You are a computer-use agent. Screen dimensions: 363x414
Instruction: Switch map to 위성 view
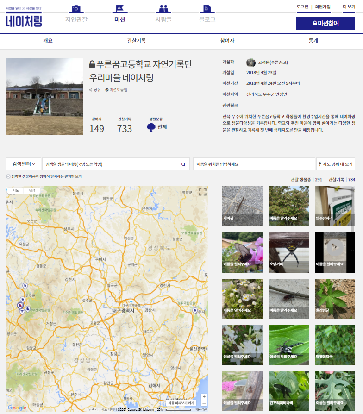32,190
